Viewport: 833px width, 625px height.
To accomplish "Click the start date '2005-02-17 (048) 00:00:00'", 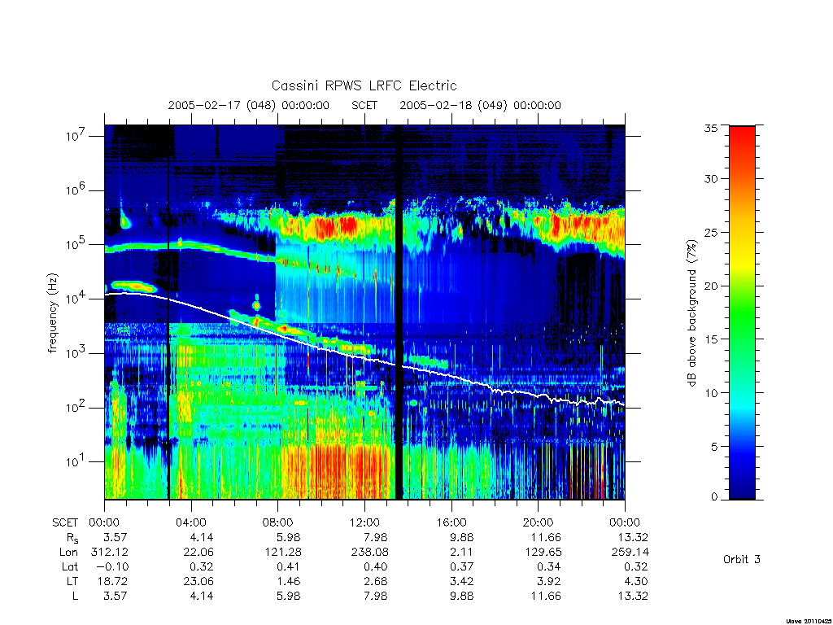I will [x=249, y=105].
